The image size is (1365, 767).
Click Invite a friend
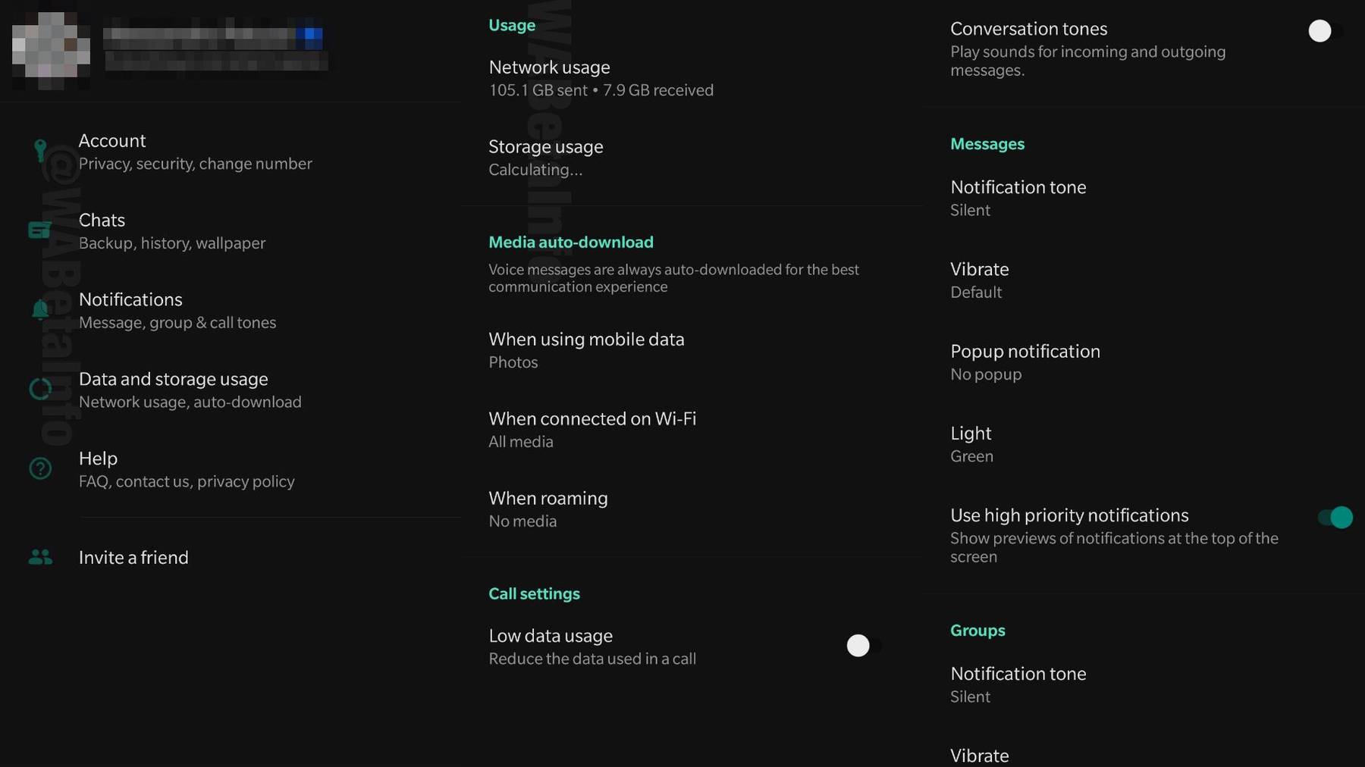pyautogui.click(x=133, y=558)
